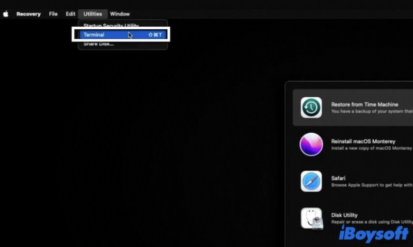Click the Time Machine icon
This screenshot has height=247, width=413.
click(311, 108)
